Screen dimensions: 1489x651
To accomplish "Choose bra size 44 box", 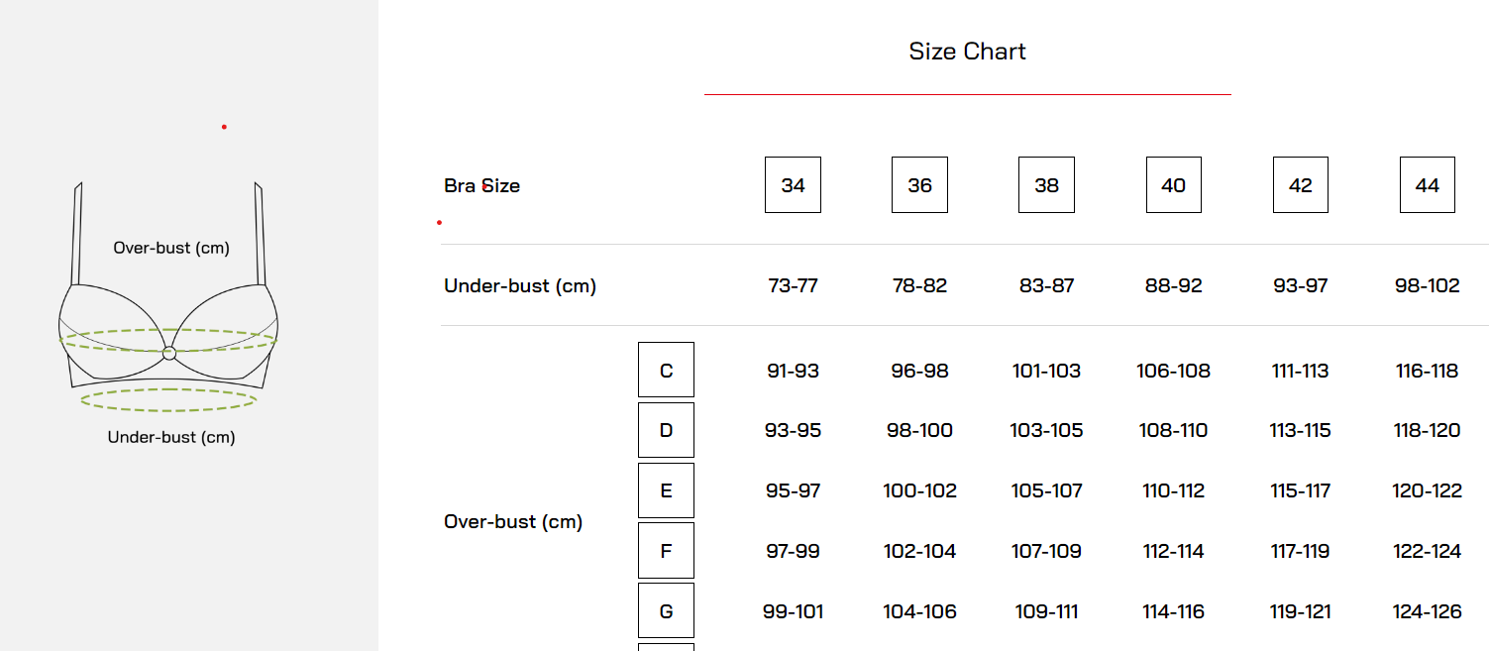I will click(1427, 185).
